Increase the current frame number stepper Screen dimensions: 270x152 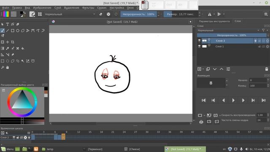coord(227,81)
